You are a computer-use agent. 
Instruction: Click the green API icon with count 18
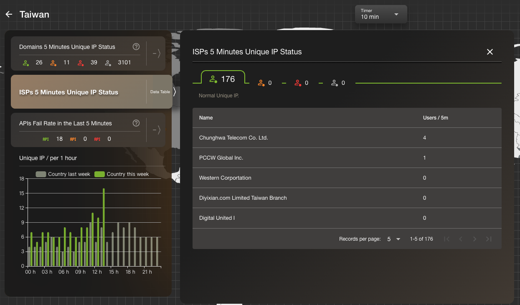(46, 139)
